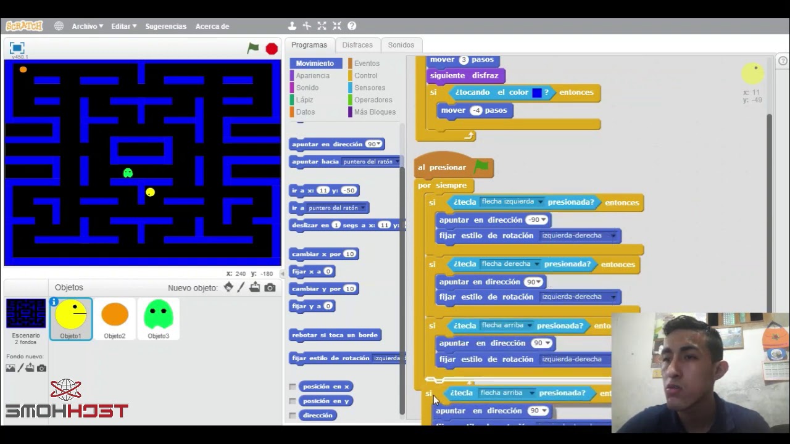Switch to the Sonidos tab

coord(401,45)
